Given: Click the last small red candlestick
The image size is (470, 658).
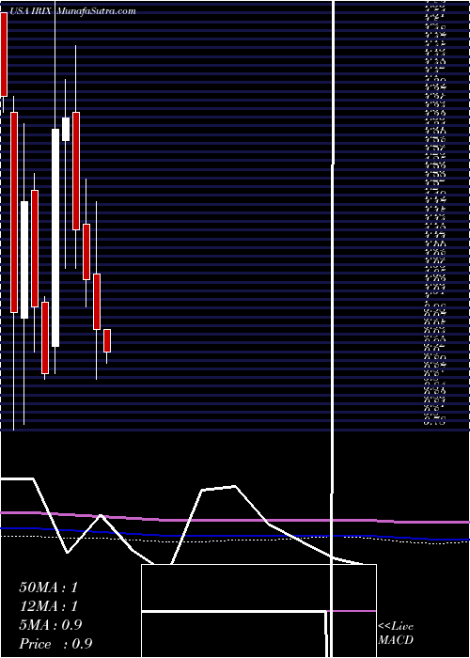Looking at the screenshot, I should (107, 340).
